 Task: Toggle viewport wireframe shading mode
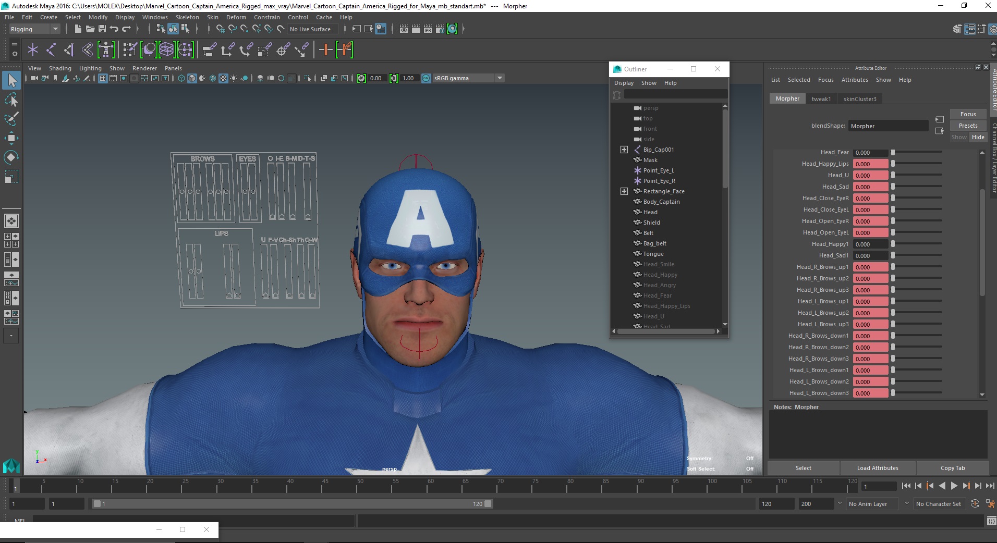pyautogui.click(x=181, y=78)
